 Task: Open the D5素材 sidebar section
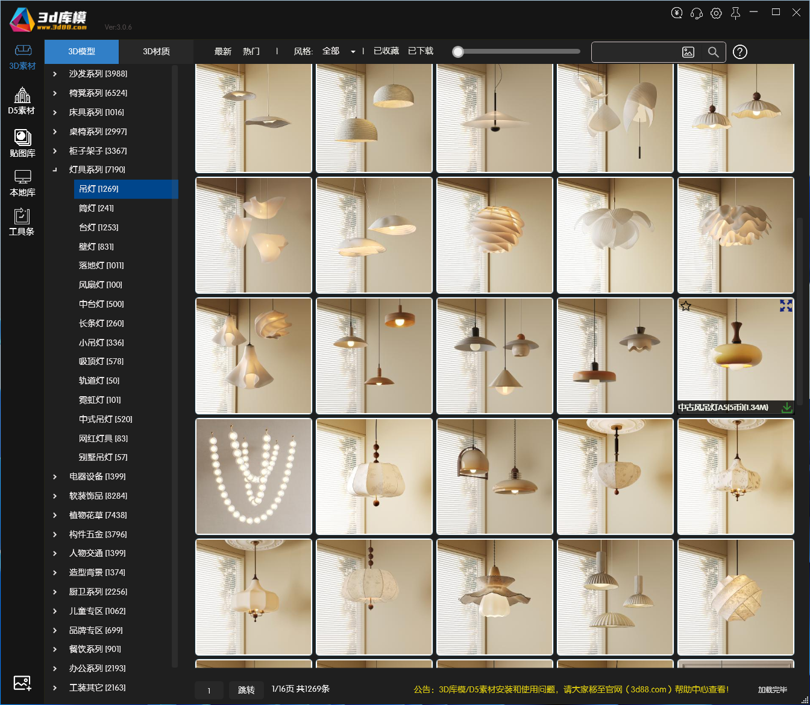(22, 101)
